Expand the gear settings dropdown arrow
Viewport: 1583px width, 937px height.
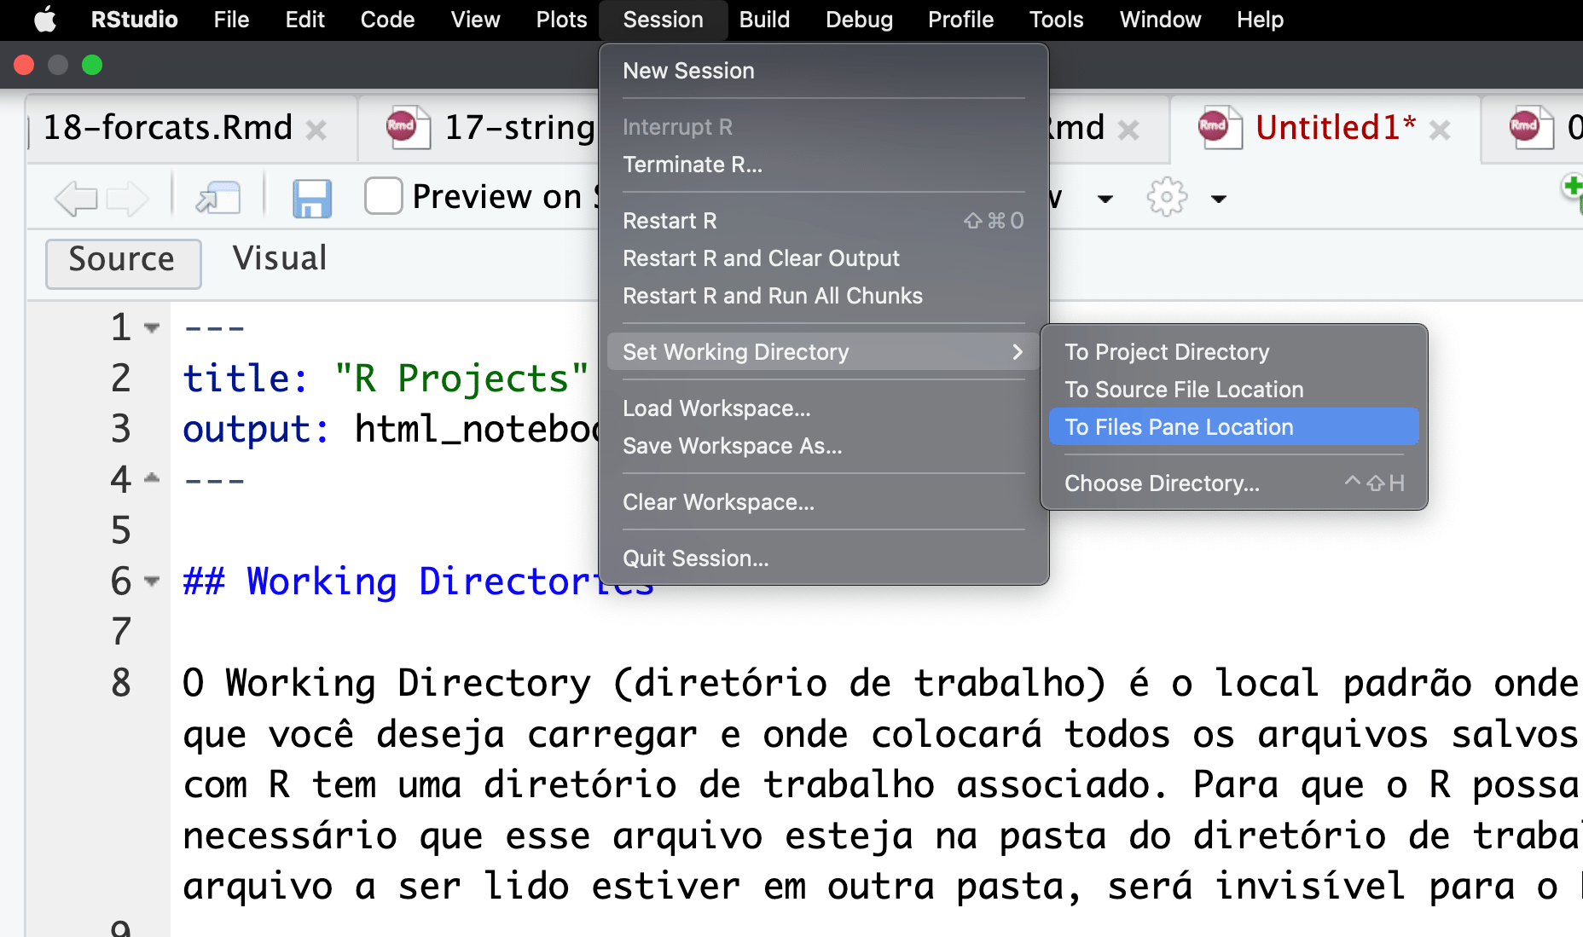[1219, 200]
